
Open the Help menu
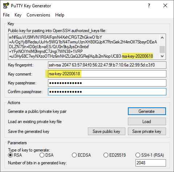60,15
